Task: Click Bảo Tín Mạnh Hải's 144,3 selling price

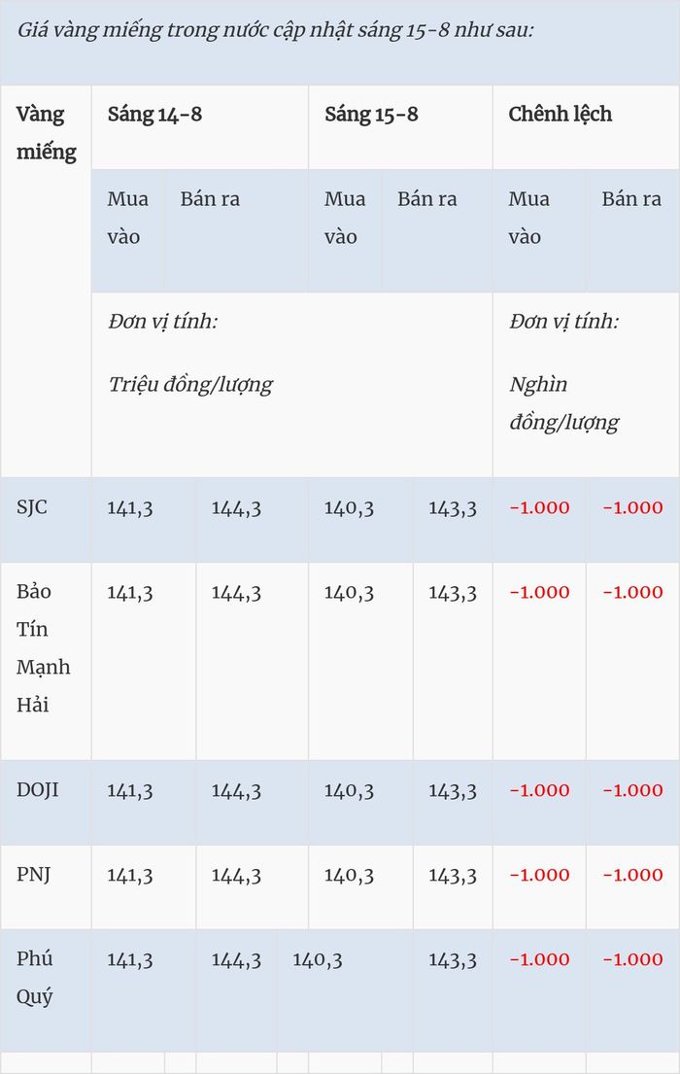Action: click(236, 593)
